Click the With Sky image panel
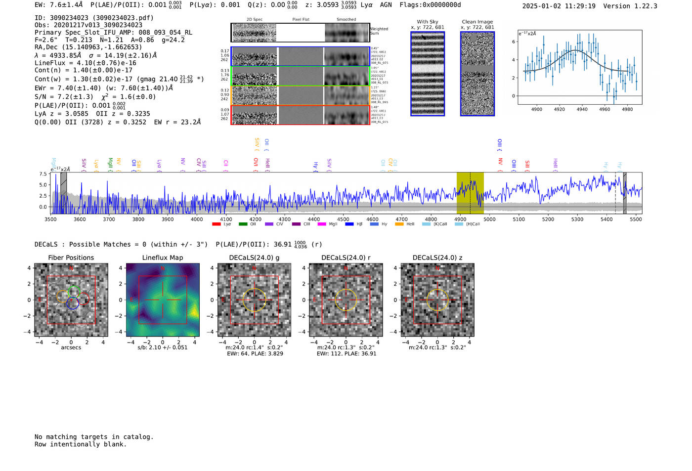The width and height of the screenshot is (692, 471). 428,74
